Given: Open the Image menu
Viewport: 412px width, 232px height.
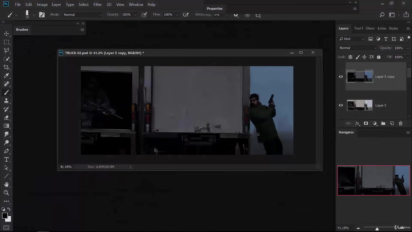Looking at the screenshot, I should tap(42, 5).
